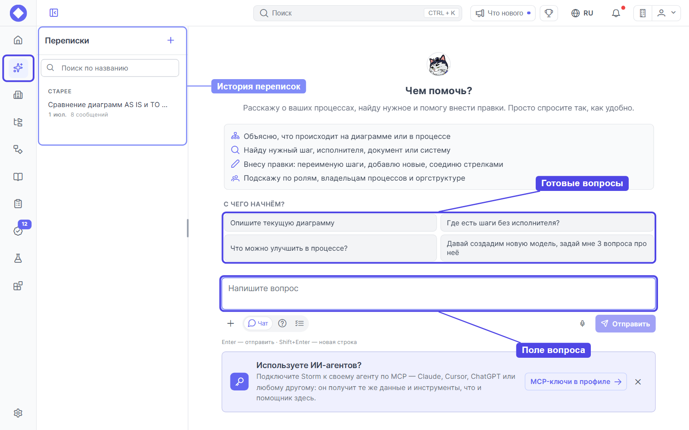Image resolution: width=689 pixels, height=430 pixels.
Task: Open the AI assistant sparkle icon
Action: point(18,68)
